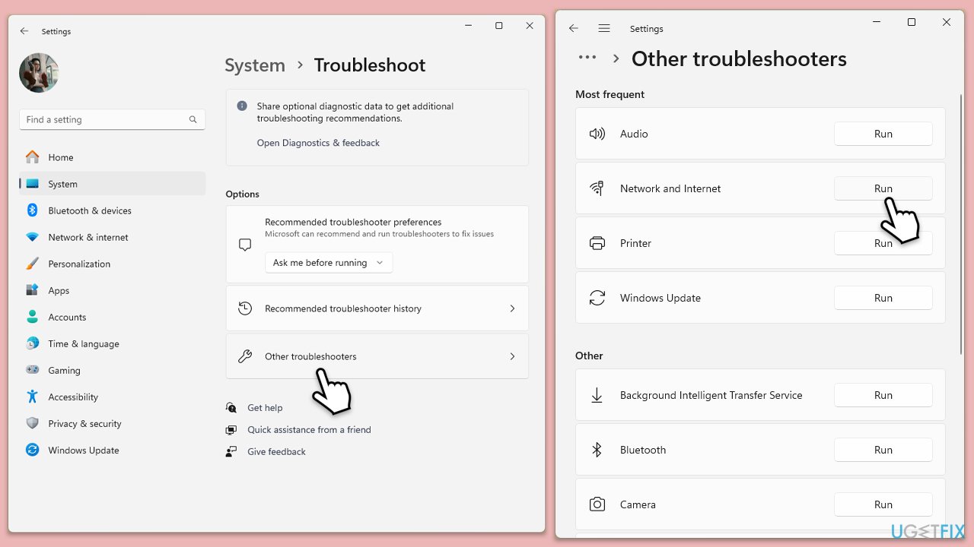Screen dimensions: 974x547
Task: Click the Gaming controller icon in sidebar
Action: [32, 370]
